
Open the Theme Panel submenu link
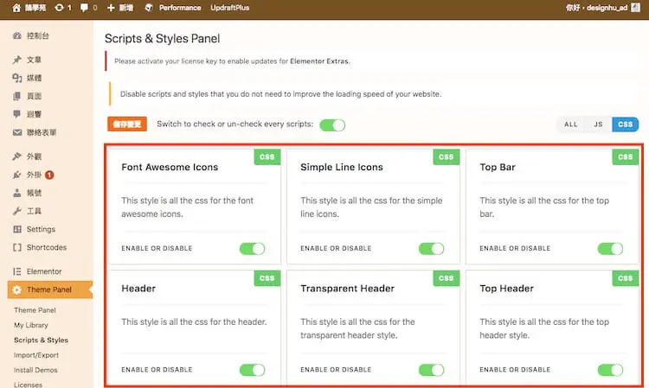[x=35, y=310]
